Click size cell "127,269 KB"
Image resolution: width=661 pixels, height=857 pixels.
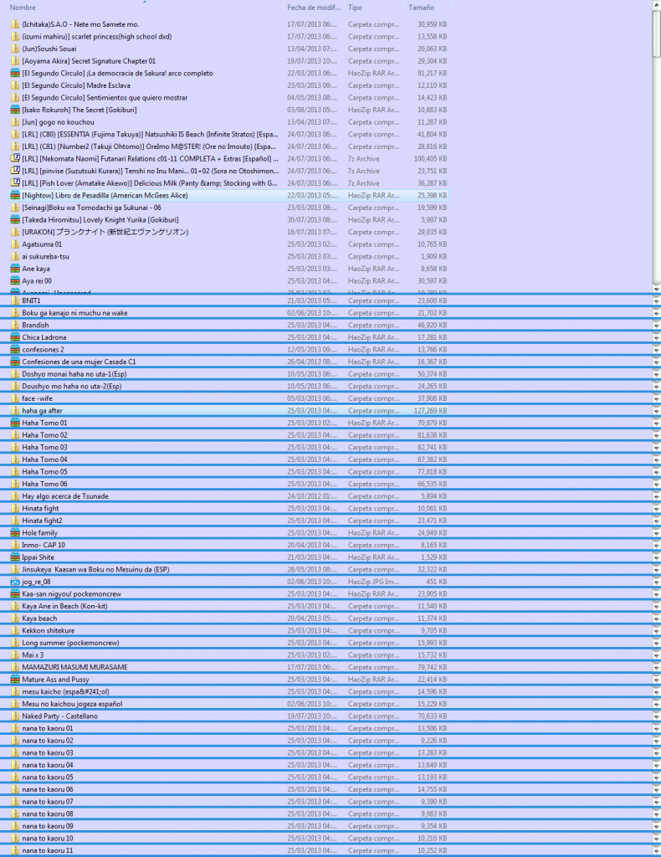pyautogui.click(x=430, y=410)
